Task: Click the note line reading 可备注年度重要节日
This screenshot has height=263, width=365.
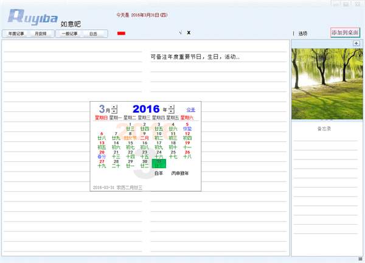Action: [x=196, y=57]
